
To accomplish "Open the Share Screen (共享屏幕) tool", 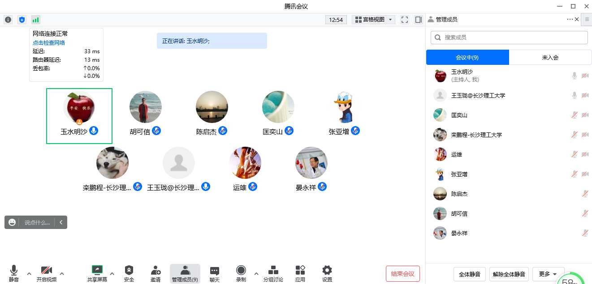I will 97,273.
